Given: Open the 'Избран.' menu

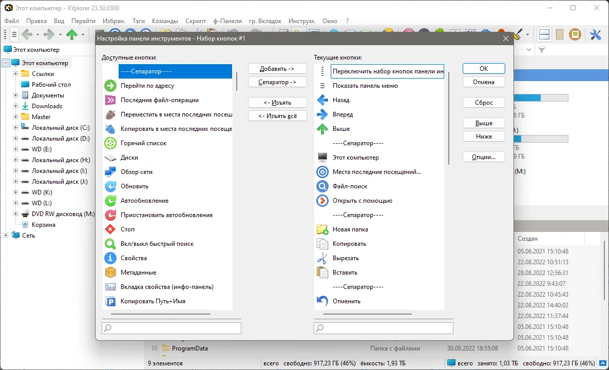Looking at the screenshot, I should point(114,21).
